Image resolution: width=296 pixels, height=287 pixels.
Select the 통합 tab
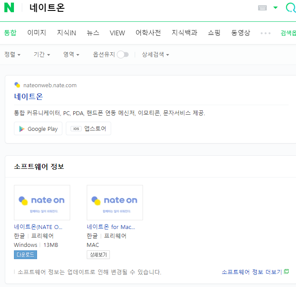tap(10, 33)
